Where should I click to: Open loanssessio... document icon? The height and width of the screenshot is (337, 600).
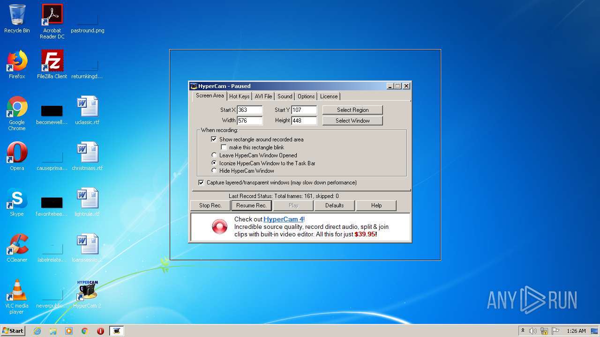tap(87, 248)
